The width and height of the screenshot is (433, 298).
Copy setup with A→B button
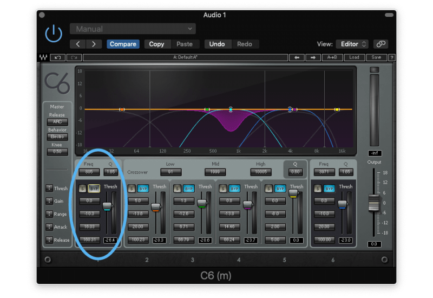[332, 57]
